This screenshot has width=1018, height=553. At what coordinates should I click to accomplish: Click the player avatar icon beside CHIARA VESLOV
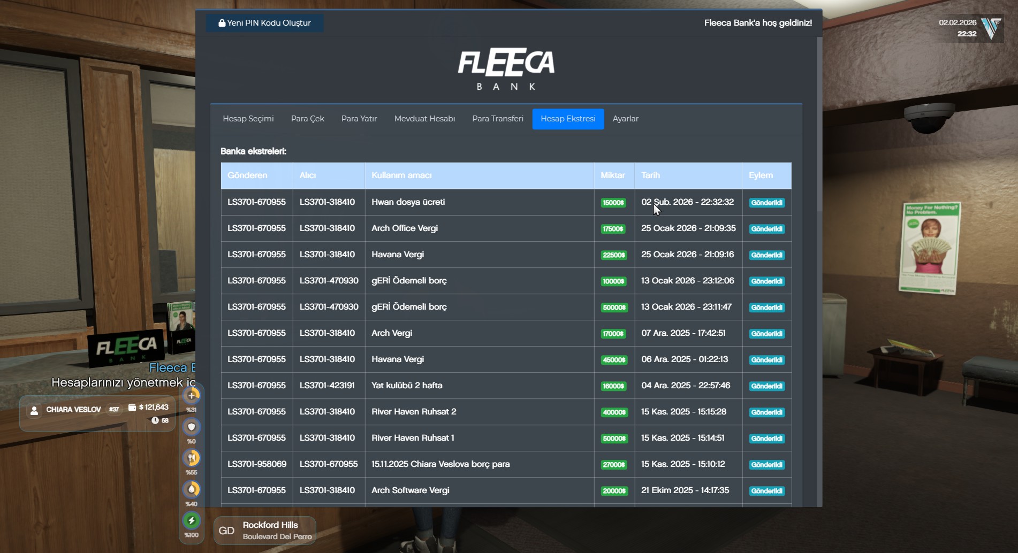[34, 410]
